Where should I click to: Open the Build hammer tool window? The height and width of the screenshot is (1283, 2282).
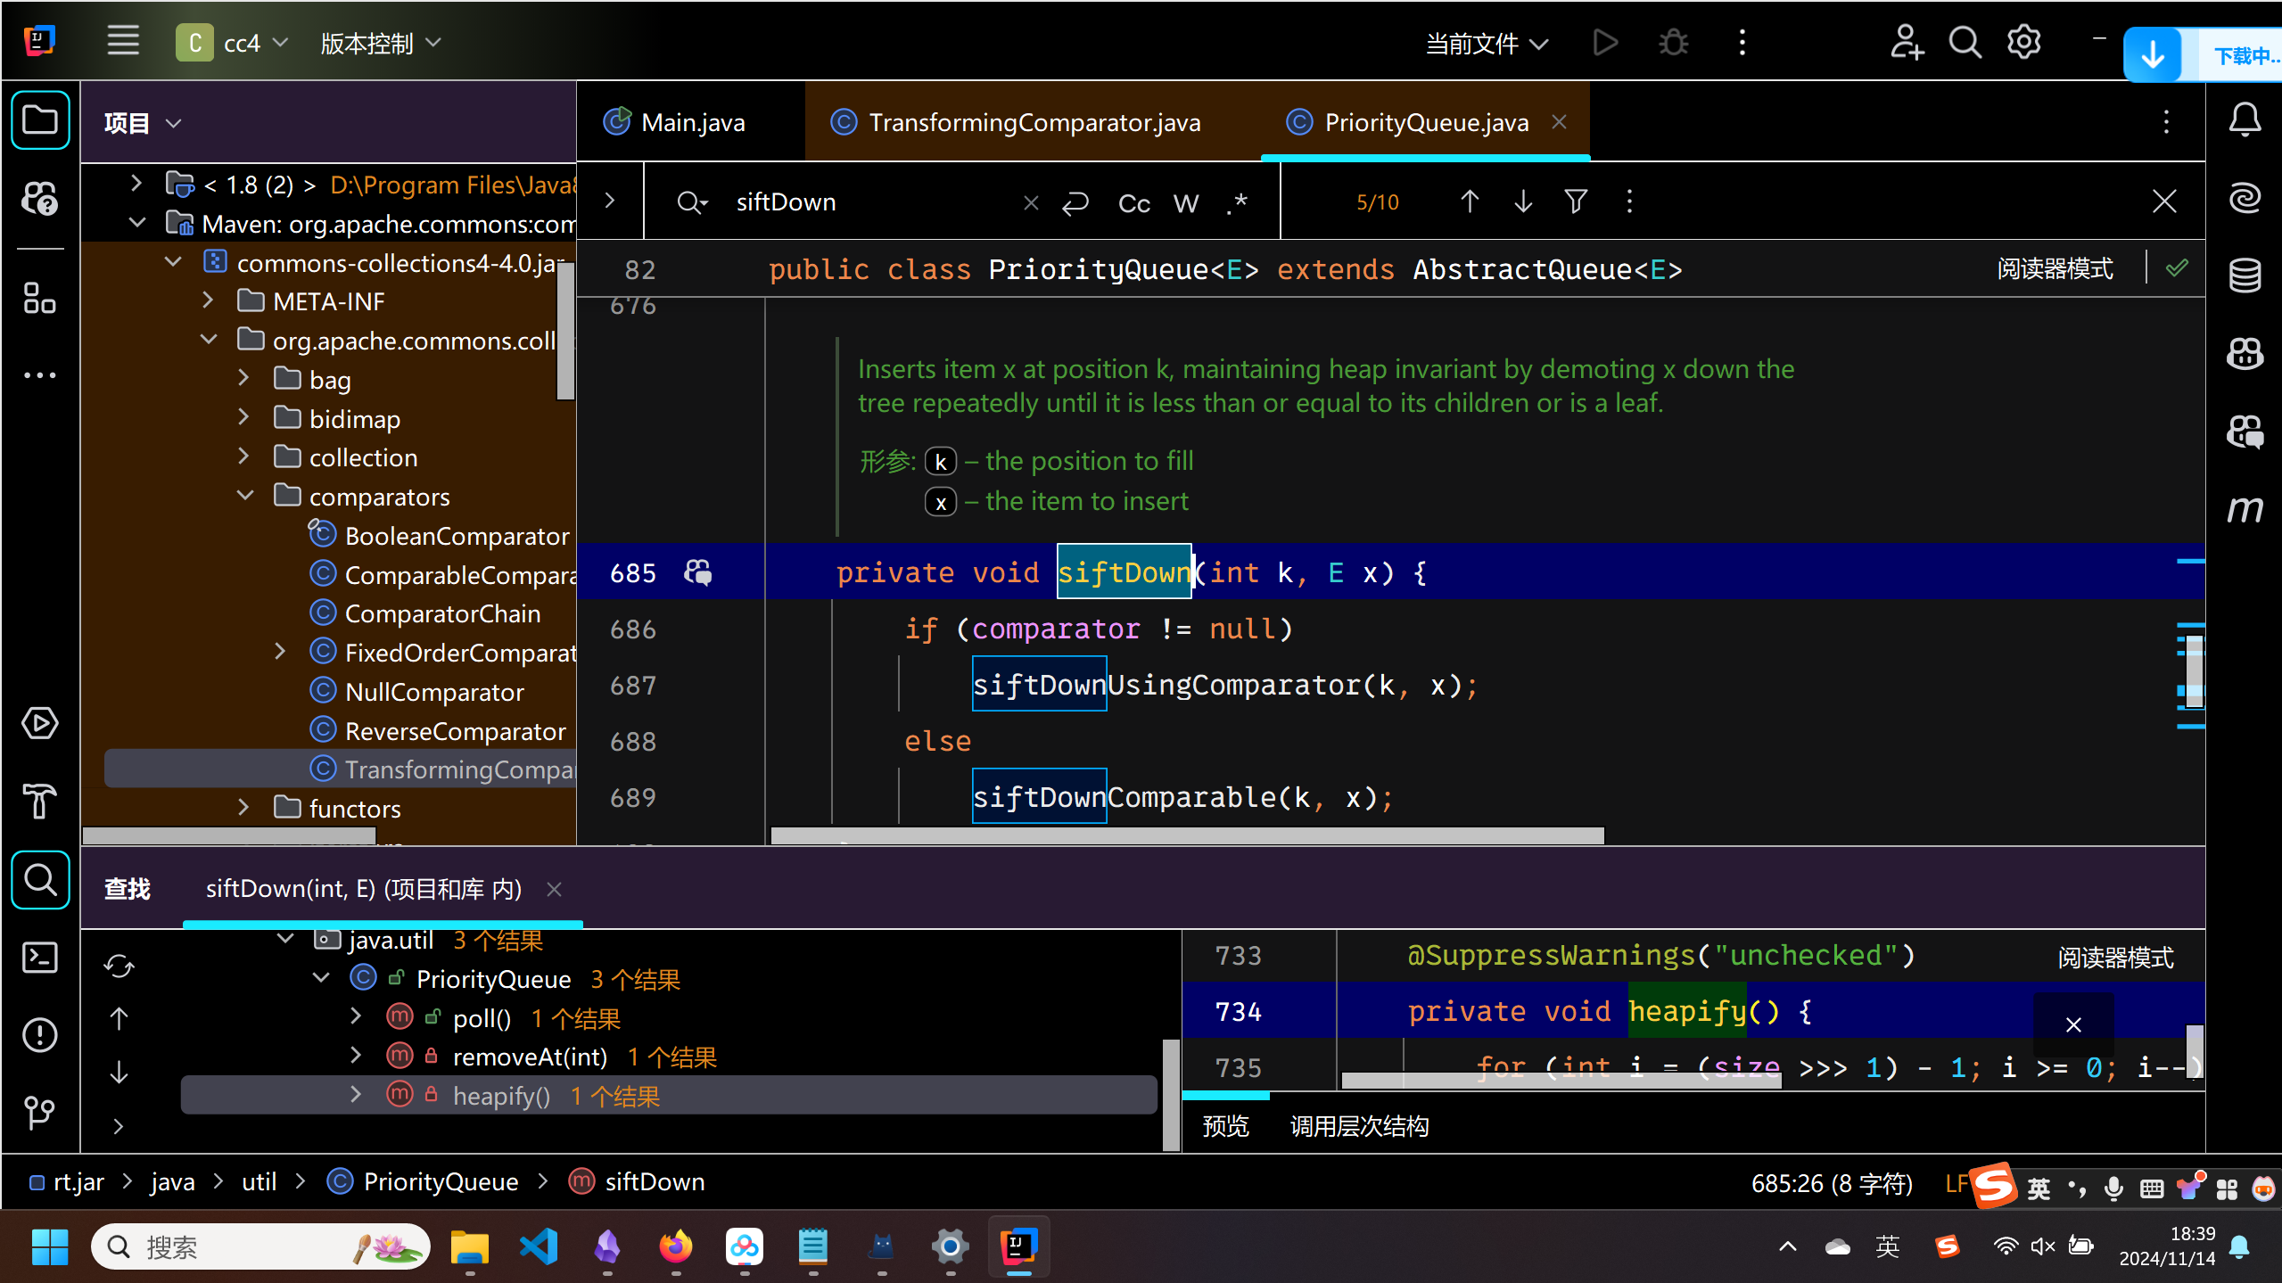[x=40, y=801]
